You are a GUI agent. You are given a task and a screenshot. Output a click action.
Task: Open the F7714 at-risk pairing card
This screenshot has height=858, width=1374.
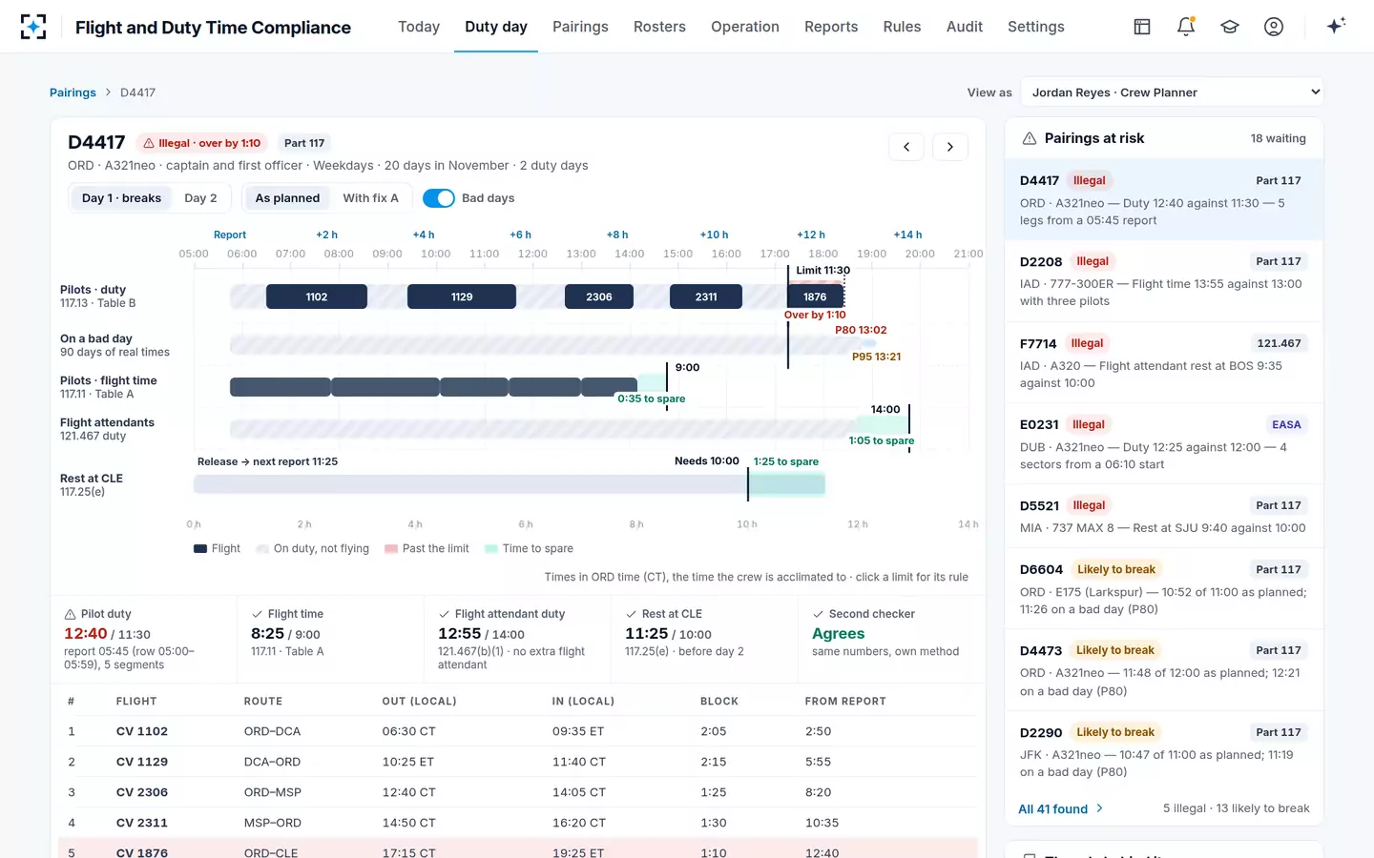point(1164,363)
